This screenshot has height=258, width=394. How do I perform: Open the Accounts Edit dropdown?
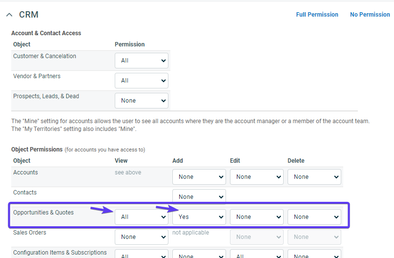tap(257, 177)
